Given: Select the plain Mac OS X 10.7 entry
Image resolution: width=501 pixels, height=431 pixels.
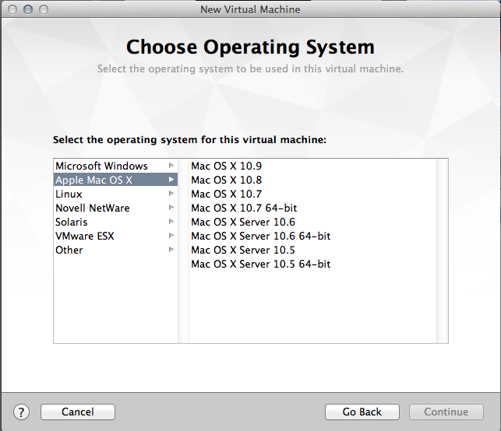Looking at the screenshot, I should pyautogui.click(x=312, y=194).
